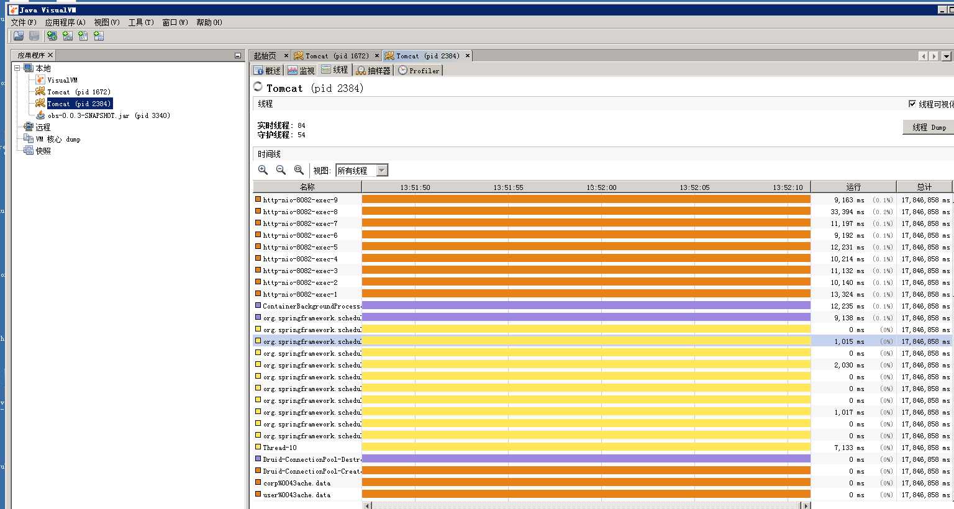
Task: Switch to the 抽样器 tab
Action: point(373,71)
